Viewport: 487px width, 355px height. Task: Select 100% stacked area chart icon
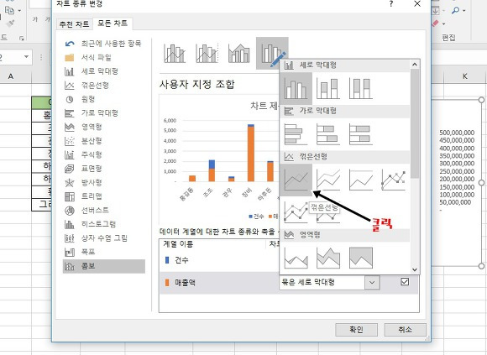pos(360,258)
